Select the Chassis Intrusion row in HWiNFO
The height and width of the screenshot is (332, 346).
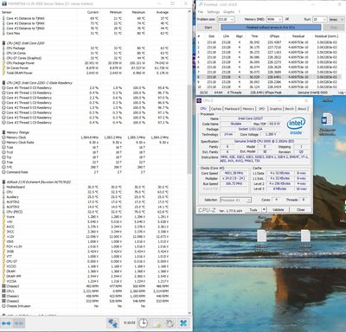(x=86, y=306)
